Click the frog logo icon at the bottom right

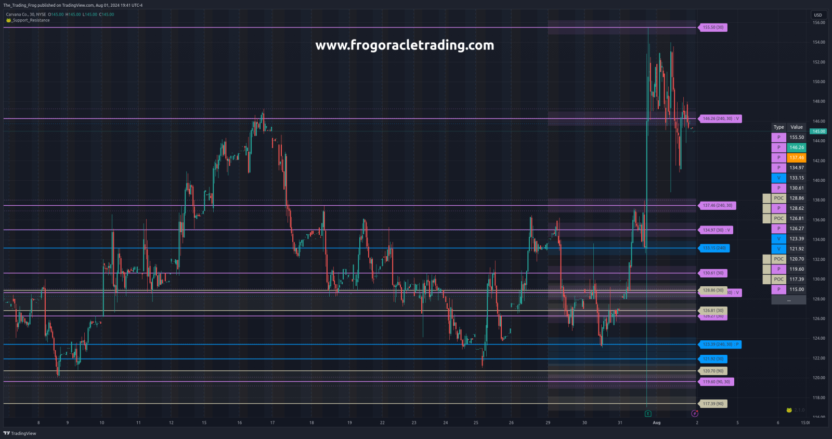(x=789, y=410)
